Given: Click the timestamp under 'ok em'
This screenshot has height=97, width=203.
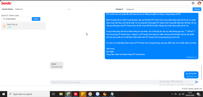Looking at the screenshot, I should click(x=57, y=67).
